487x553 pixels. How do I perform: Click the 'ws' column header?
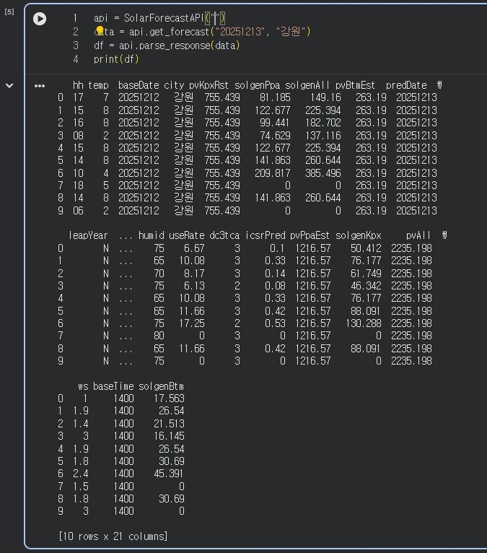83,386
